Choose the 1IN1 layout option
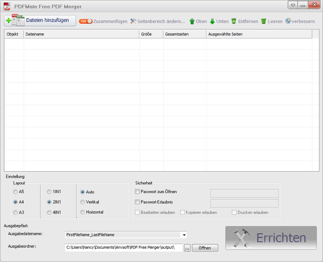 point(49,192)
